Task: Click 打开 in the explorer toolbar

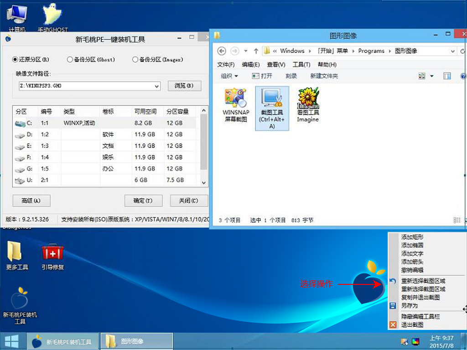Action: (x=262, y=76)
